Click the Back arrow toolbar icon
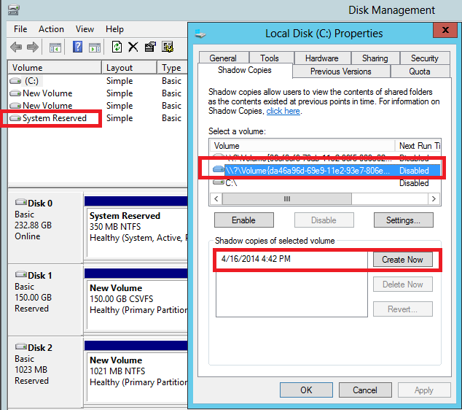The height and width of the screenshot is (410, 462). point(16,47)
